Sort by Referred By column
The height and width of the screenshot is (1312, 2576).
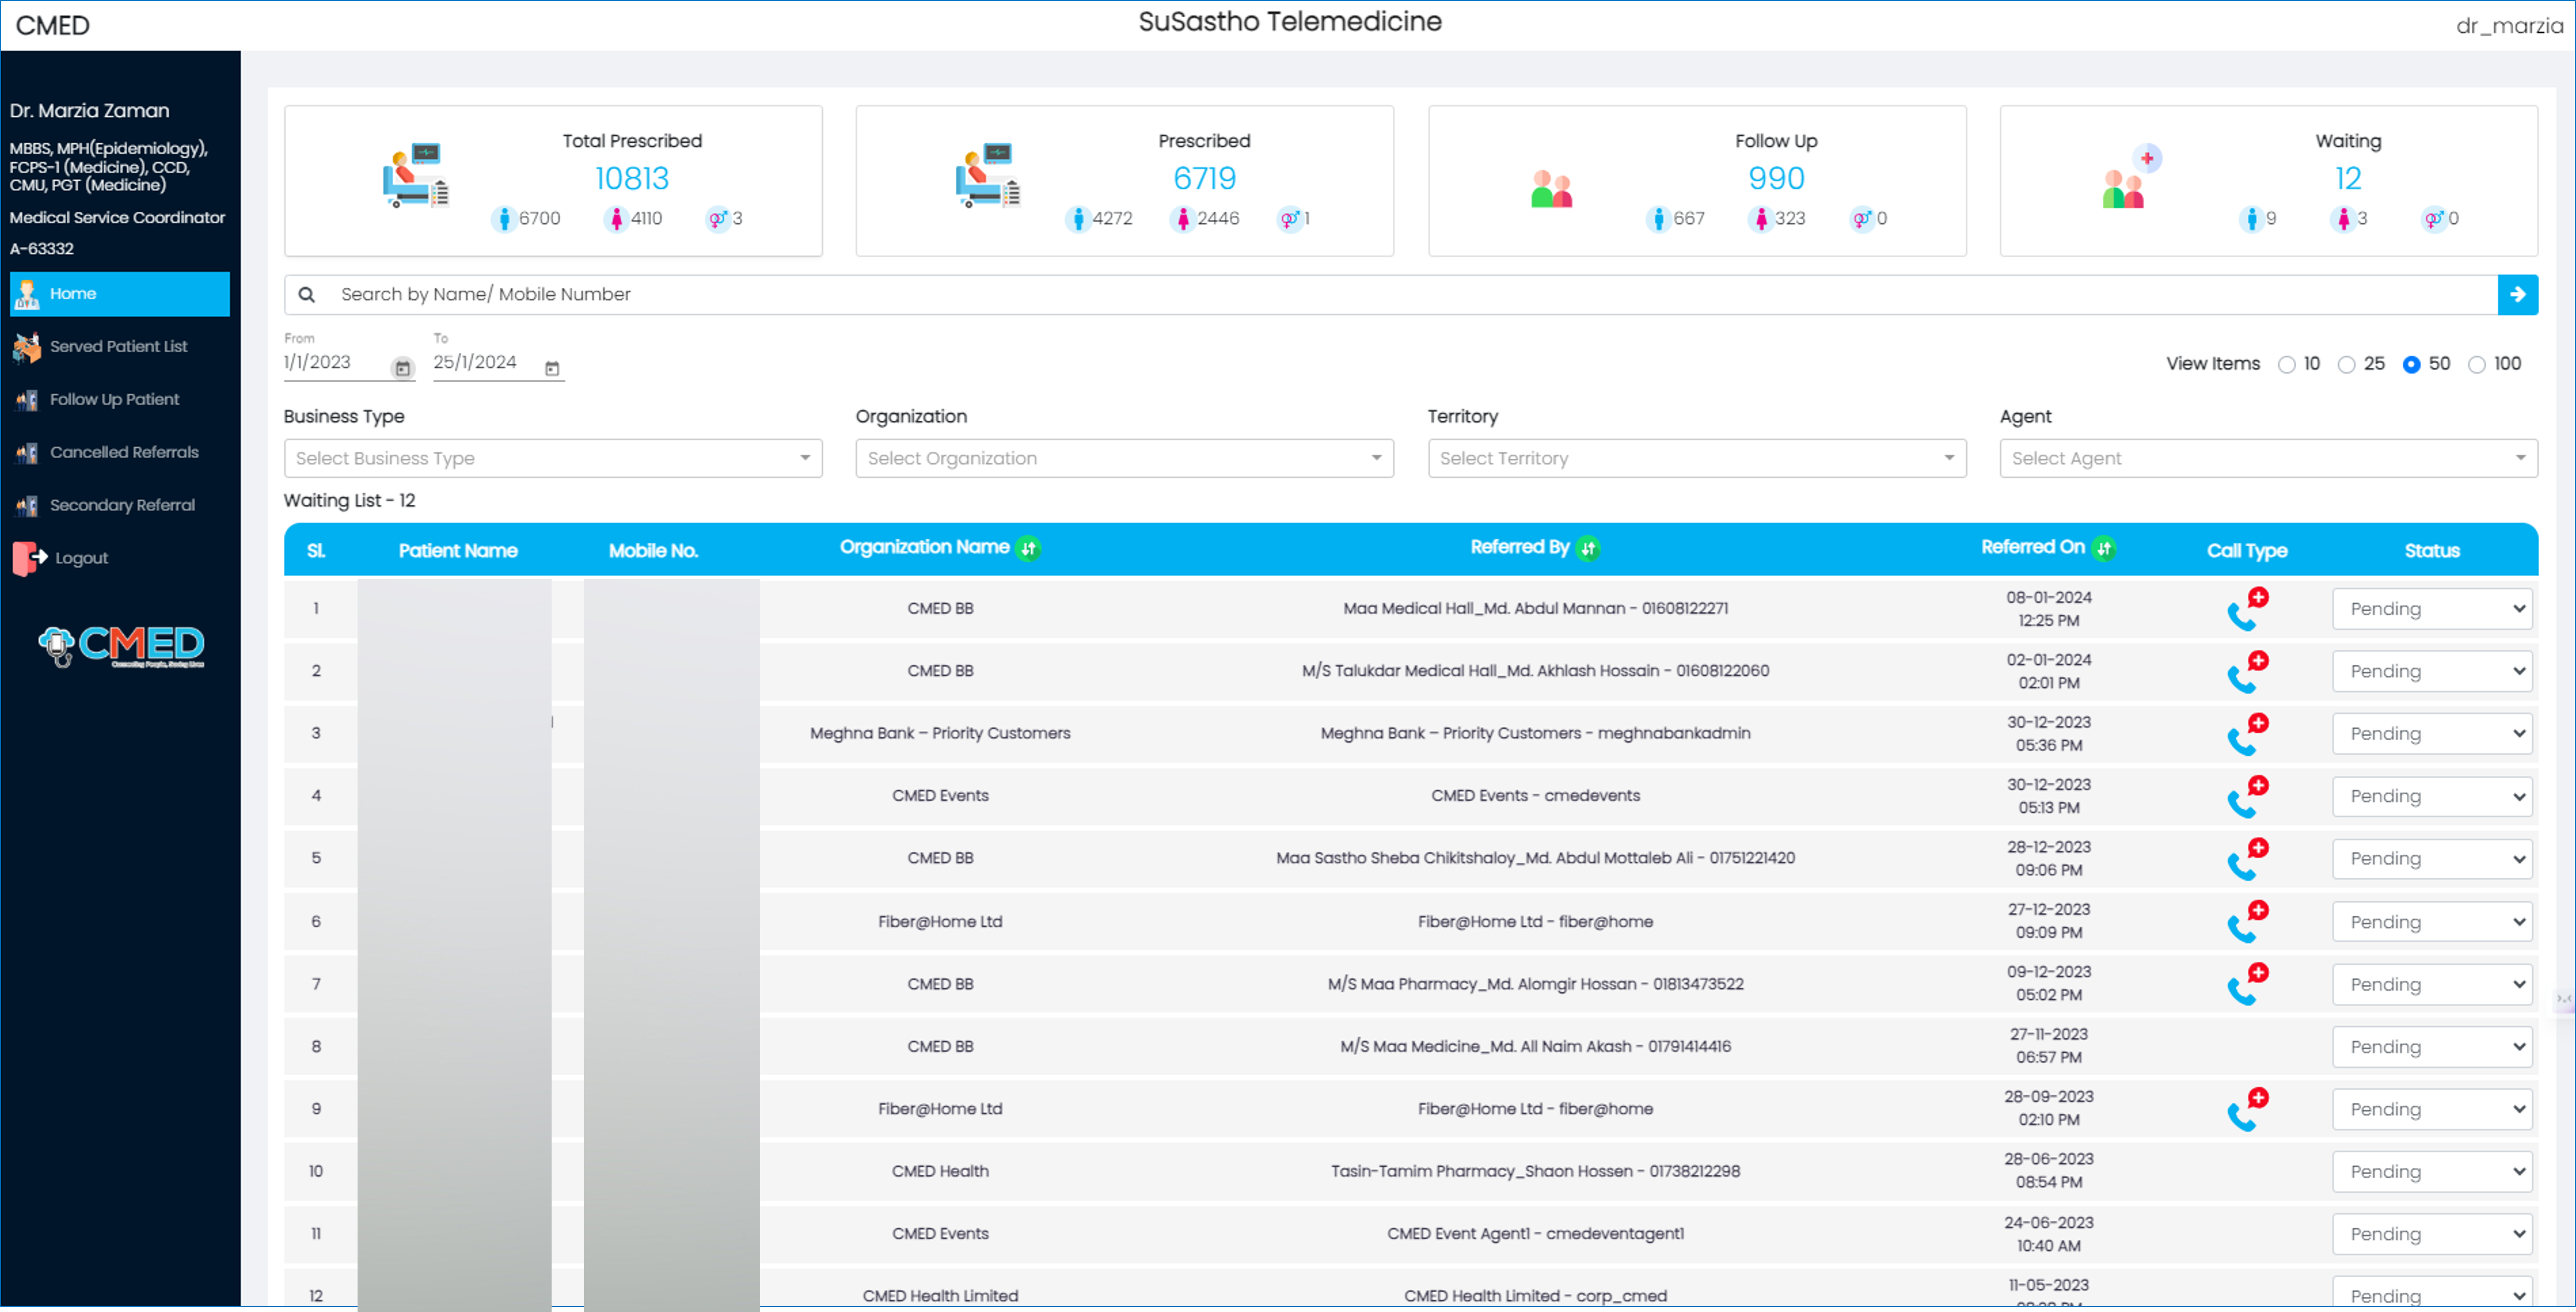[x=1588, y=548]
